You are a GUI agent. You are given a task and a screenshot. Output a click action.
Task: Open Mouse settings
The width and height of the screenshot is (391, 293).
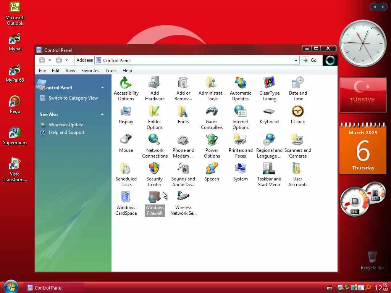(126, 143)
